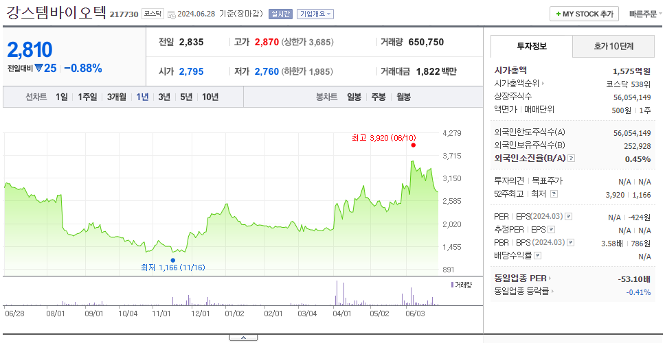The height and width of the screenshot is (343, 665).
Task: Open the 동일업종 등락률 link
Action: coord(521,292)
